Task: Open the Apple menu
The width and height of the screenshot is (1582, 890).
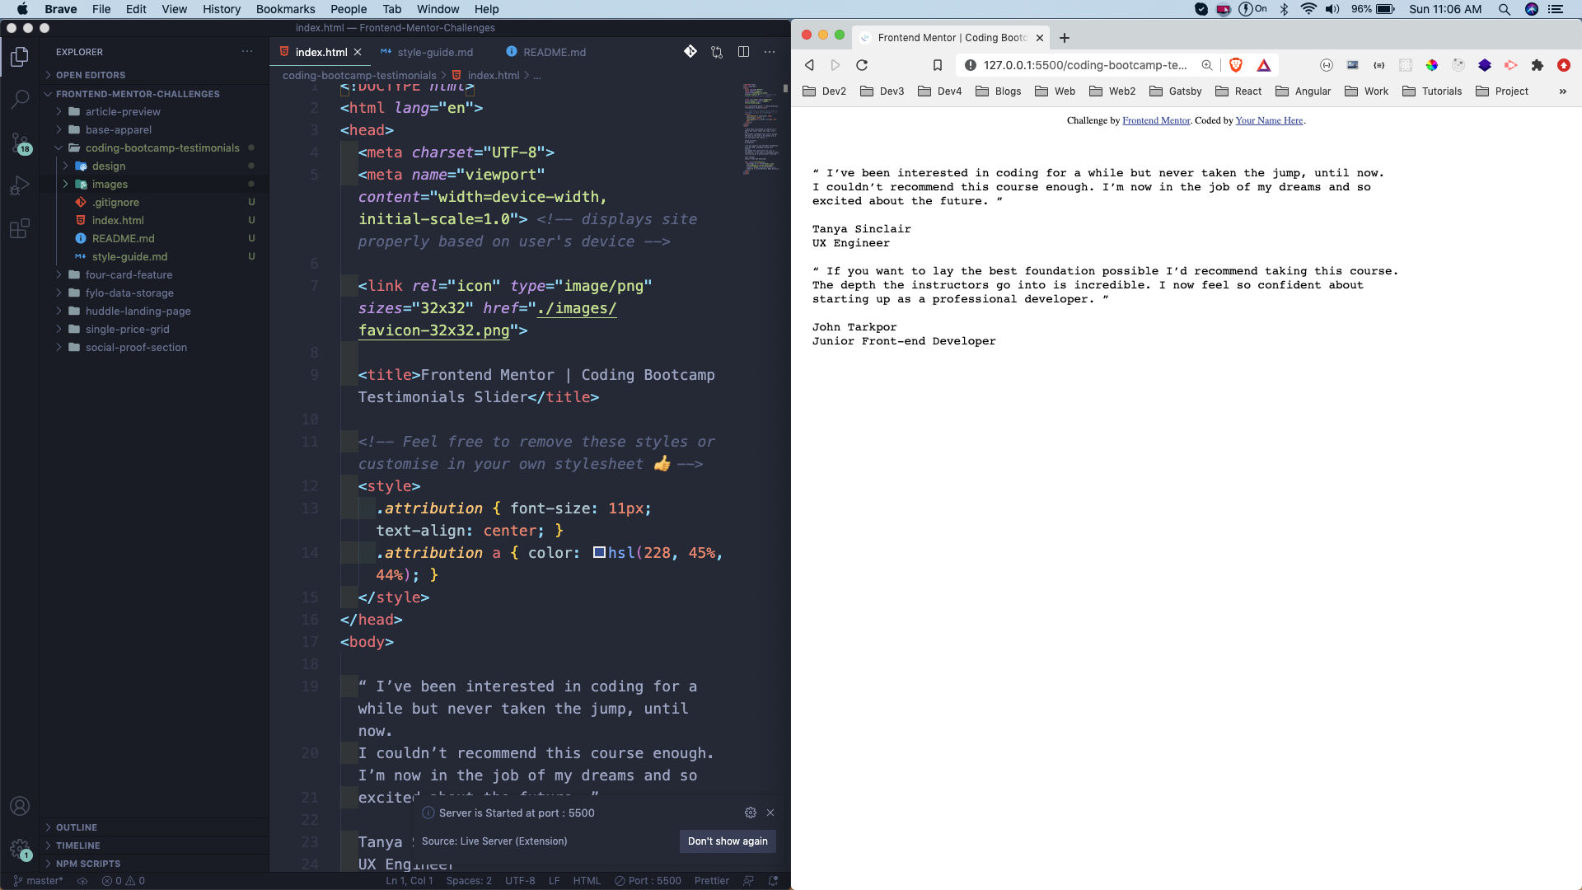Action: click(22, 9)
